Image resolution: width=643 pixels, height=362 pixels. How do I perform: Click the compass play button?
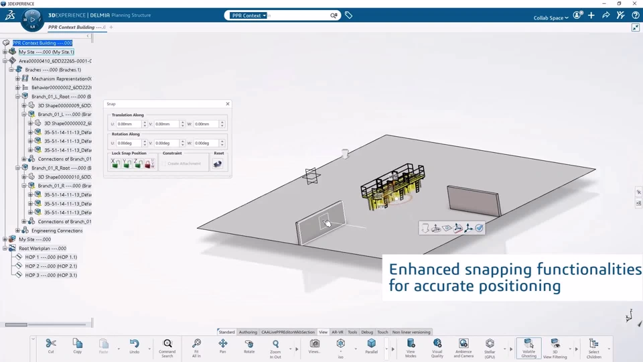click(x=32, y=19)
